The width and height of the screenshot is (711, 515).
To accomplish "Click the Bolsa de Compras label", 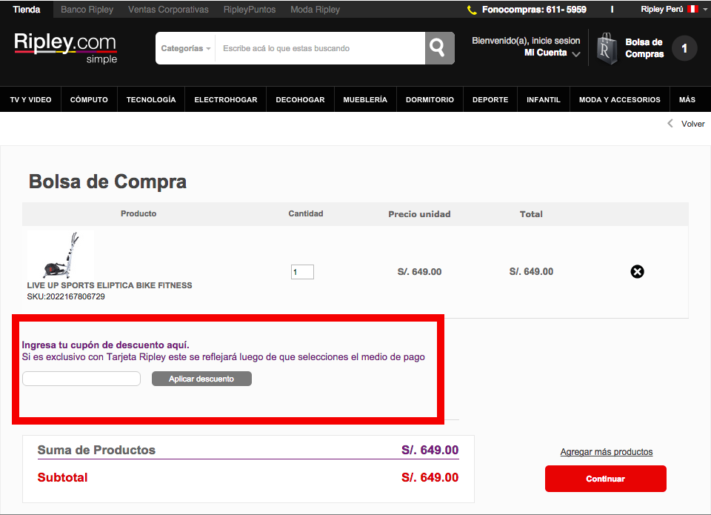I will (644, 48).
